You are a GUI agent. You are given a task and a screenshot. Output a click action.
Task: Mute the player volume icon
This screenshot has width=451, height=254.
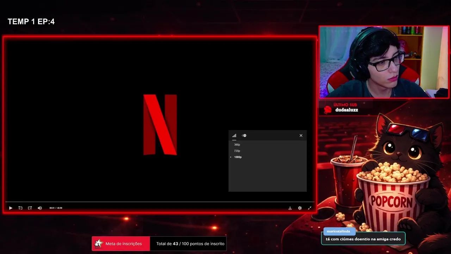coord(40,208)
